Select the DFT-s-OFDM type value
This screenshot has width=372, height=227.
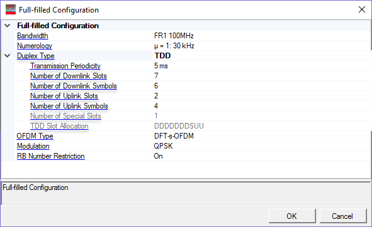pos(261,136)
